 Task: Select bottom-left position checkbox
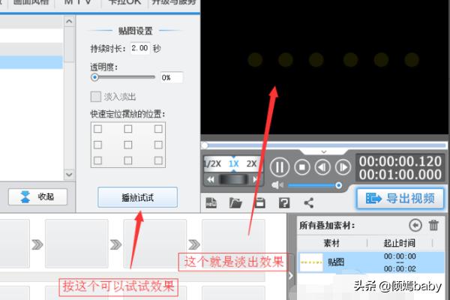coord(97,160)
